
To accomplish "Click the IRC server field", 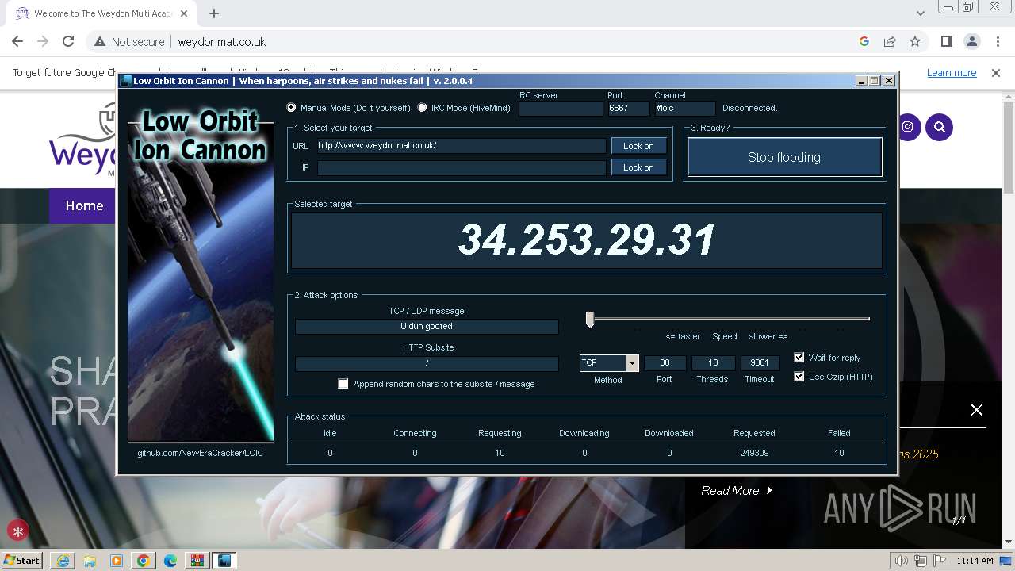I will pyautogui.click(x=561, y=109).
